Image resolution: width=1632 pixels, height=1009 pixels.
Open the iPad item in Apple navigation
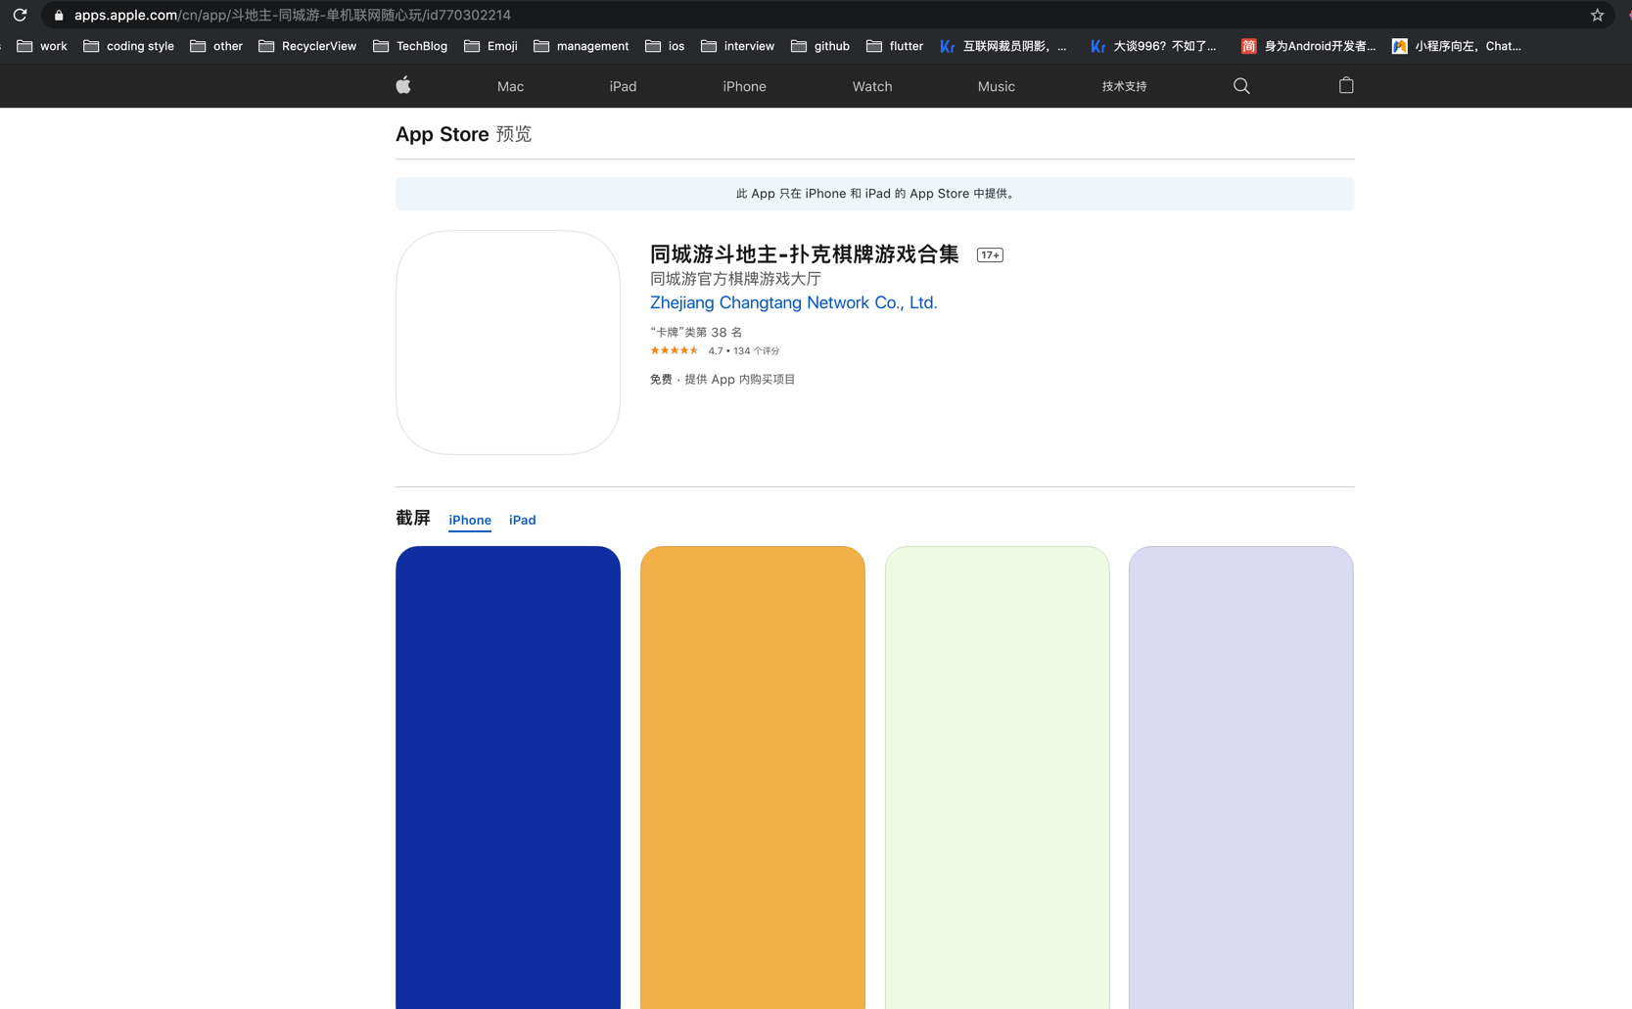point(623,86)
